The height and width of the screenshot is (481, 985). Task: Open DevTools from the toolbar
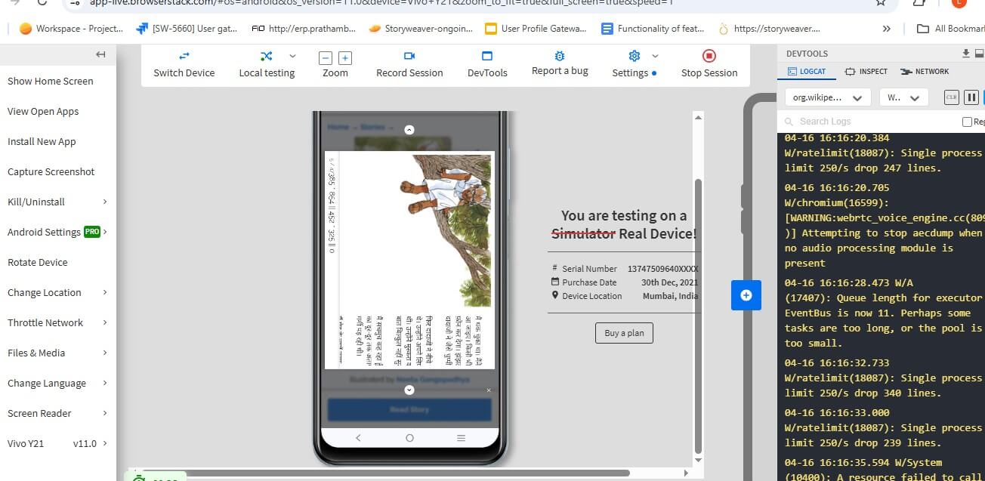(x=487, y=64)
